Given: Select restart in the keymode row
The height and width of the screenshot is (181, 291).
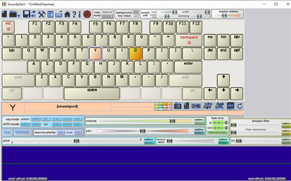Looking at the screenshot, I should [35, 119].
